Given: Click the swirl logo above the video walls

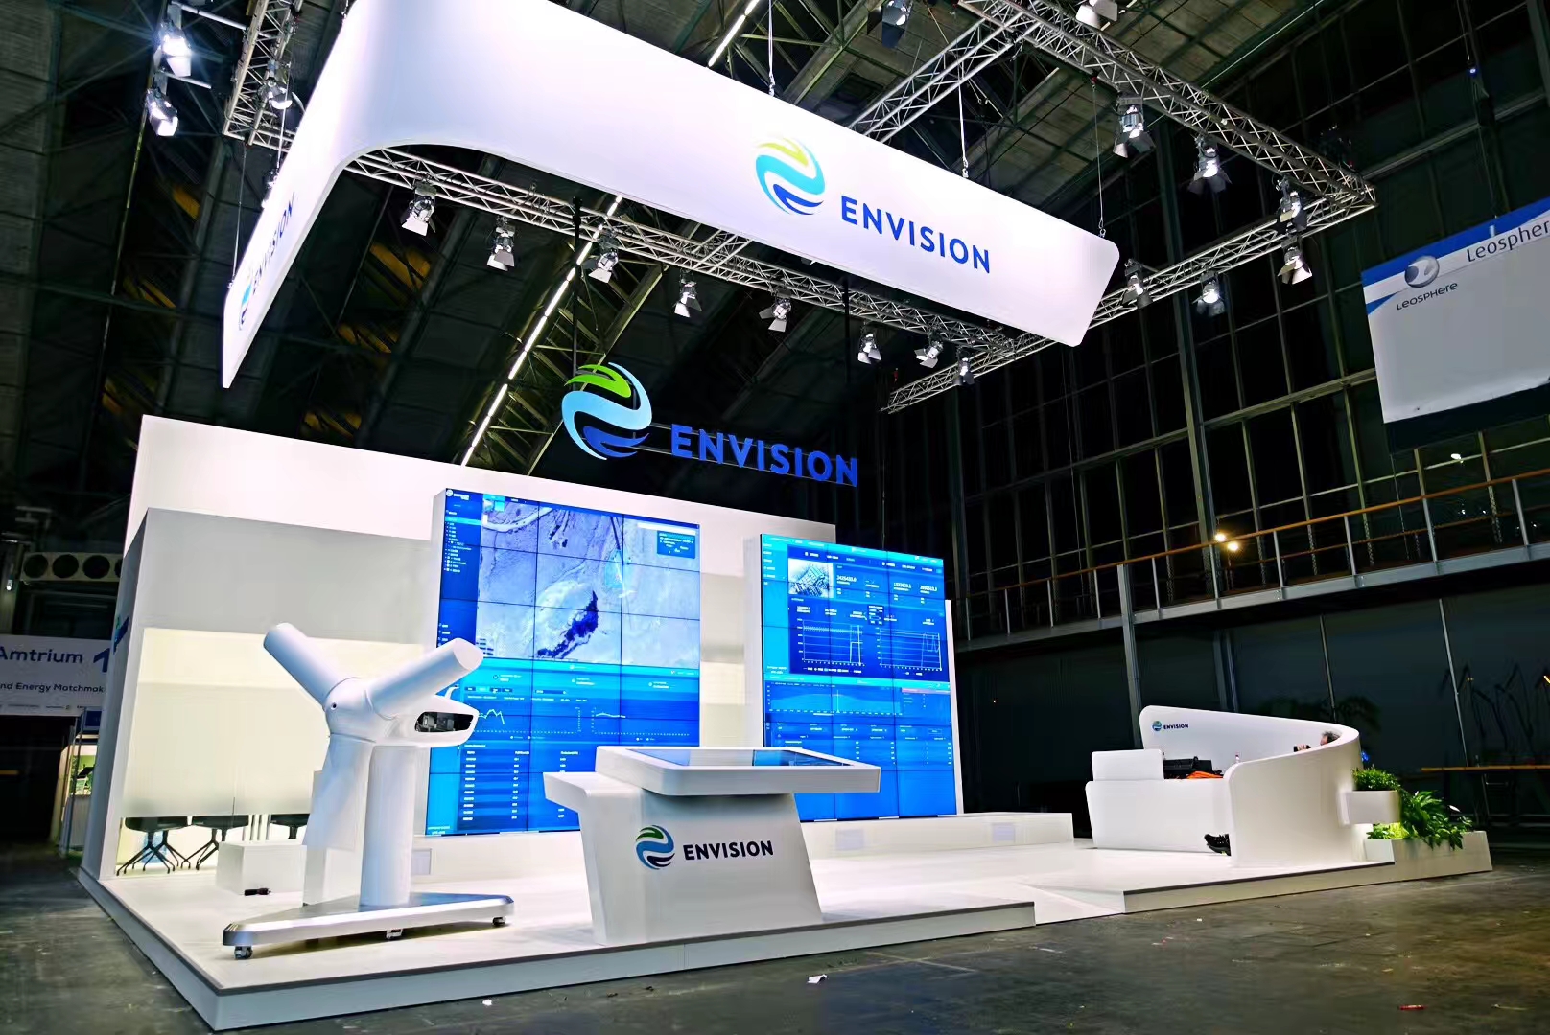Looking at the screenshot, I should pos(607,410).
